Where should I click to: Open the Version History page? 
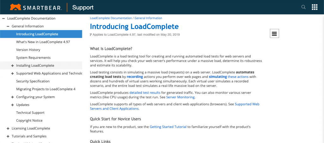click(28, 50)
